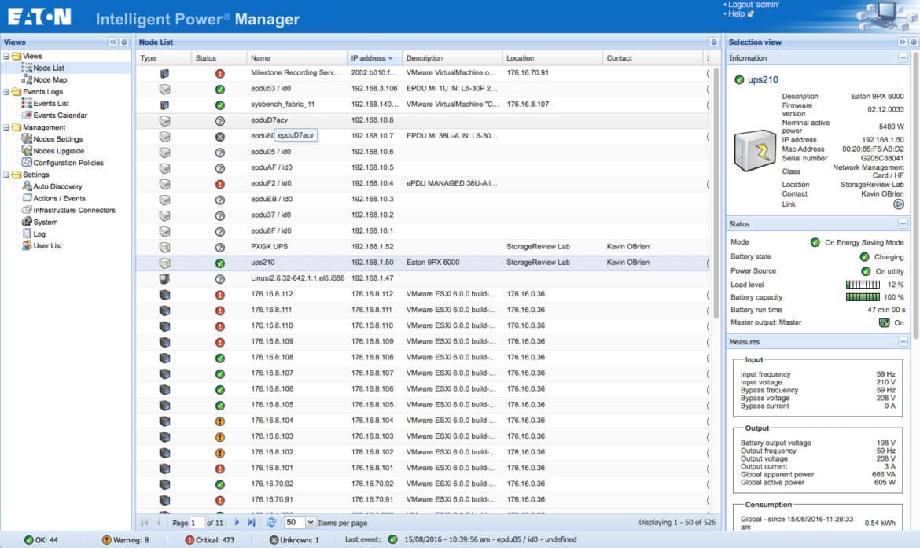
Task: Open items per page dropdown
Action: (x=311, y=522)
